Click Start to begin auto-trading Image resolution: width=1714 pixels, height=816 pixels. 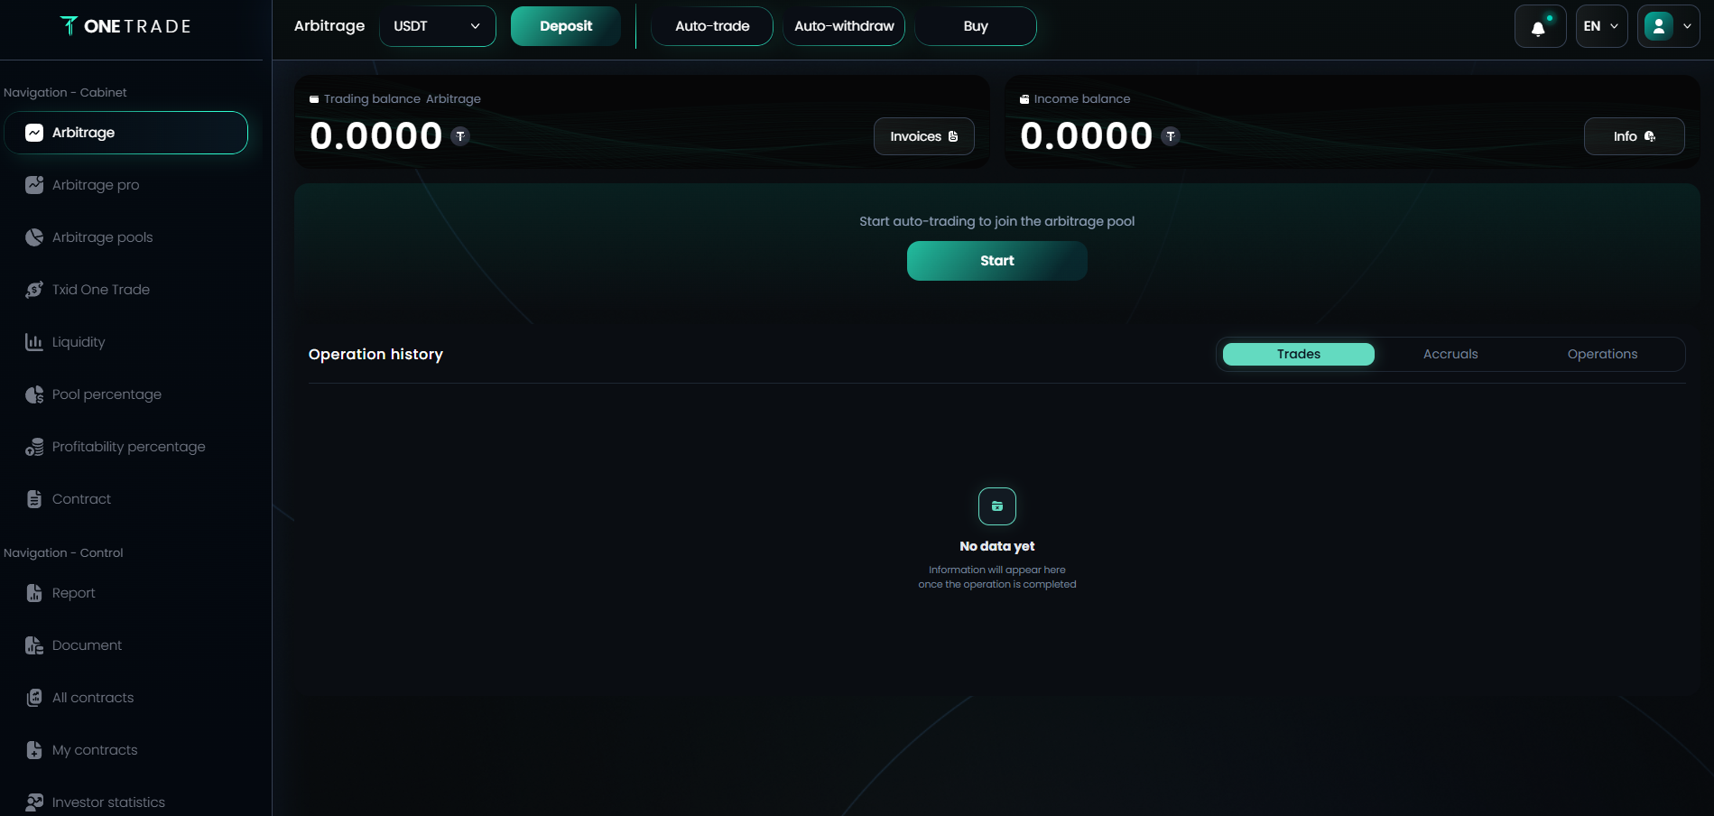click(996, 261)
